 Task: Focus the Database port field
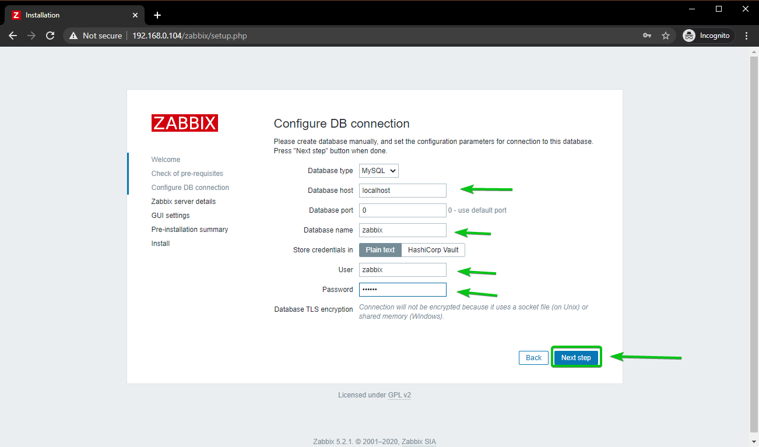(x=402, y=210)
